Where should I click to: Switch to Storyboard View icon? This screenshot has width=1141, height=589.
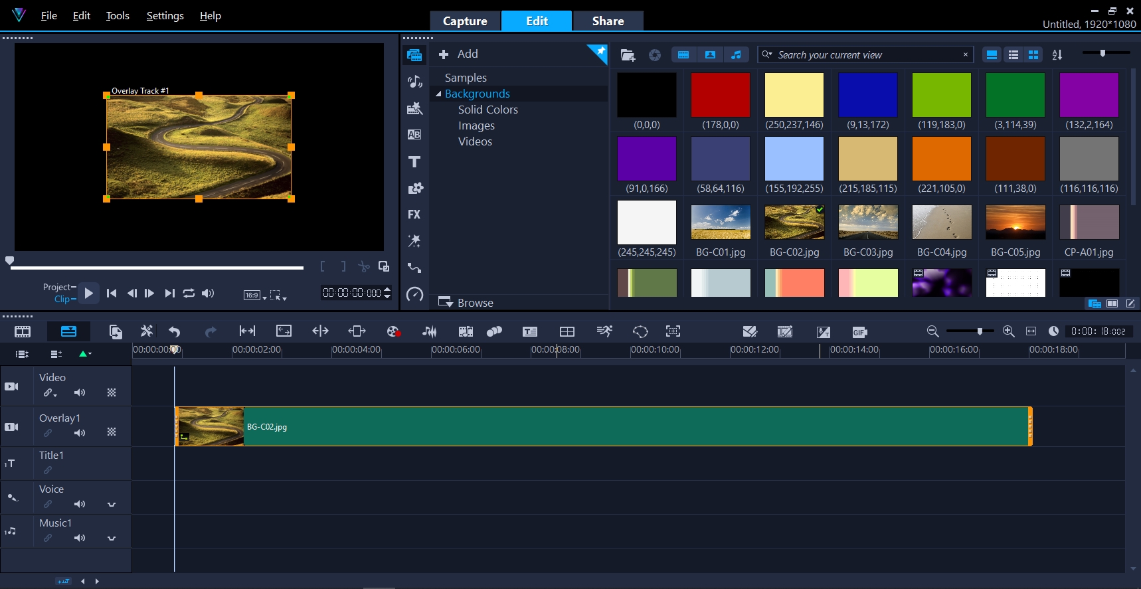(23, 331)
